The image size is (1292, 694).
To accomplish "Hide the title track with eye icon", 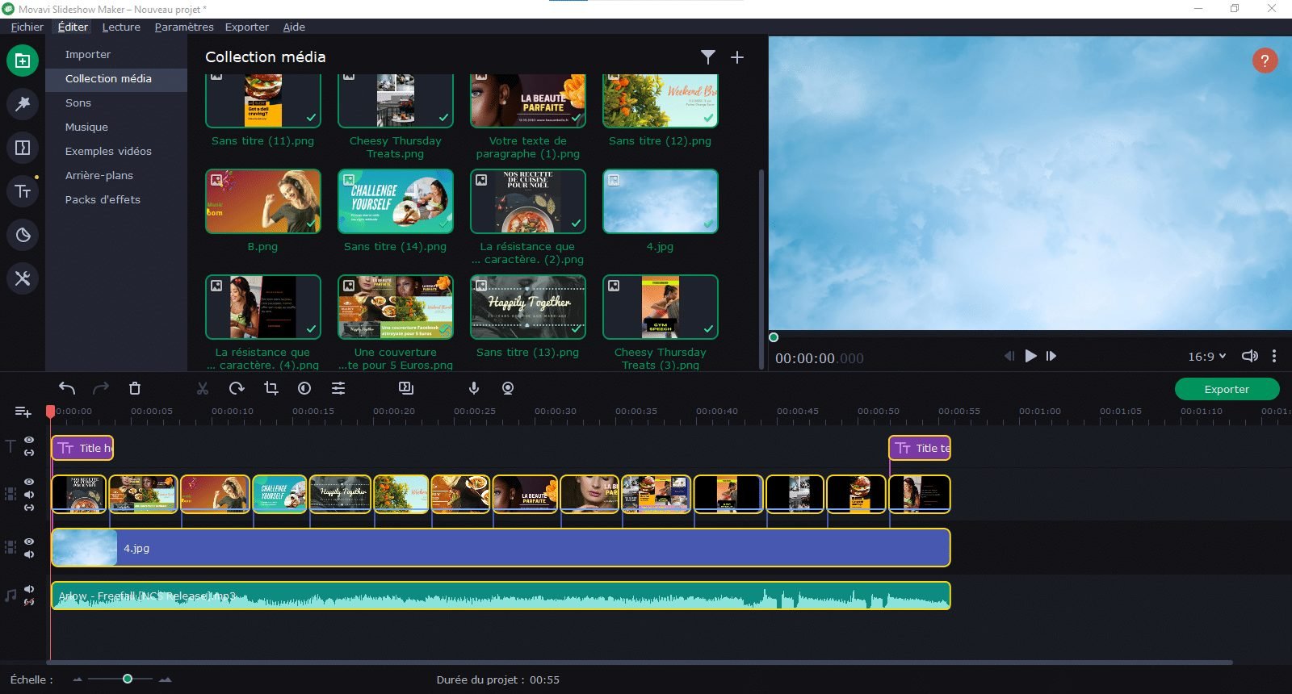I will 29,440.
